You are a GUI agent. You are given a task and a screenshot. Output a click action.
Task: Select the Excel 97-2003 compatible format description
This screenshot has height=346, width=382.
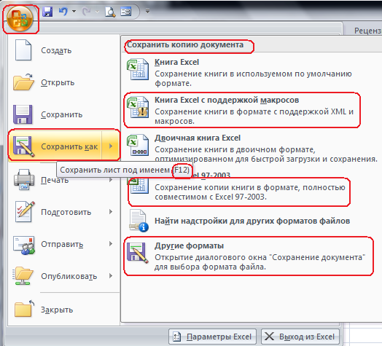[x=250, y=192]
